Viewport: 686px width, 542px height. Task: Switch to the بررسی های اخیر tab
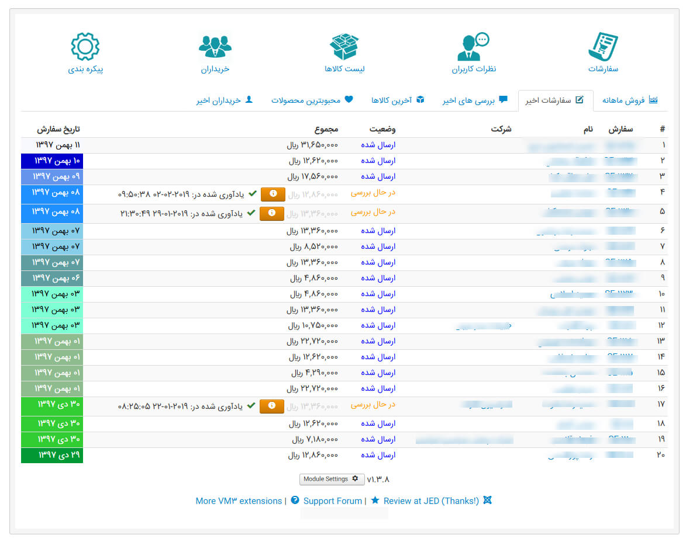pos(475,100)
